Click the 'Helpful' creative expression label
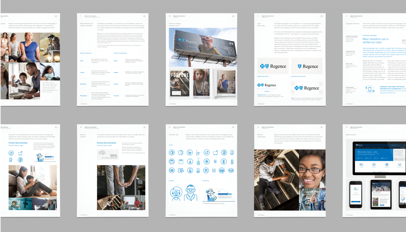Viewport: 406px width, 232px height. (116, 72)
